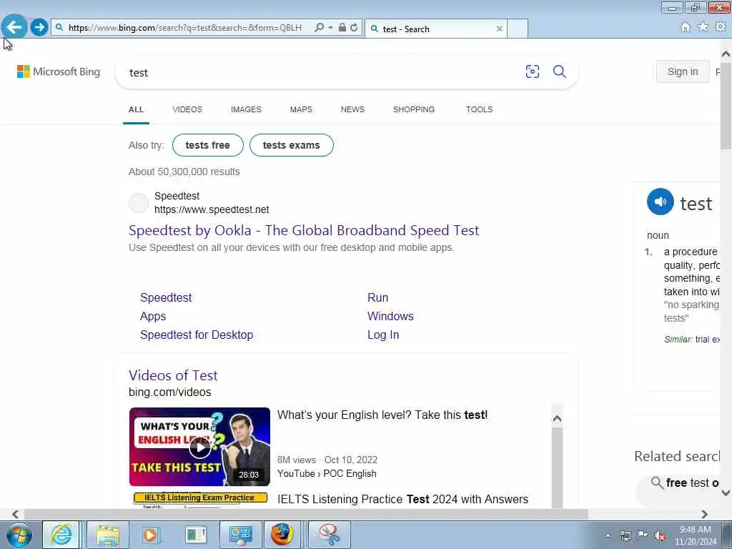The image size is (732, 549).
Task: Open 'What's your English level?' video title
Action: [x=382, y=415]
